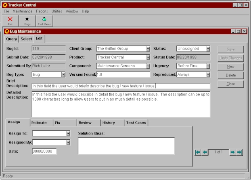Open the Reproduced dropdown
251x180 pixels.
[x=208, y=74]
